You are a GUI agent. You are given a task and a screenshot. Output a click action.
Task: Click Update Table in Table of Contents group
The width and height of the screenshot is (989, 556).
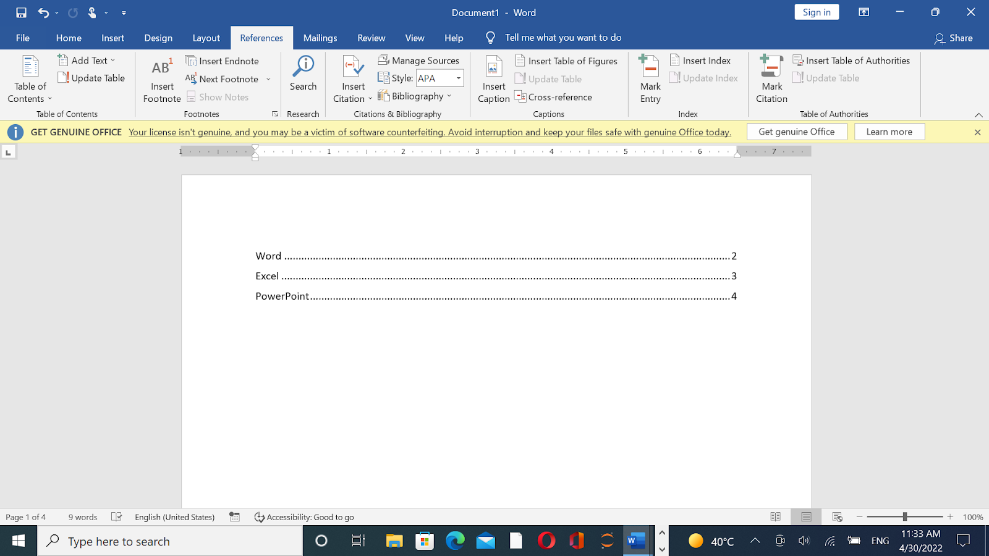click(x=91, y=78)
